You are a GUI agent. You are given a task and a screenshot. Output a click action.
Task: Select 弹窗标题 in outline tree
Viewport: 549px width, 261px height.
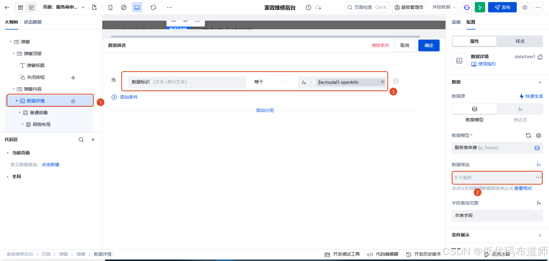36,66
